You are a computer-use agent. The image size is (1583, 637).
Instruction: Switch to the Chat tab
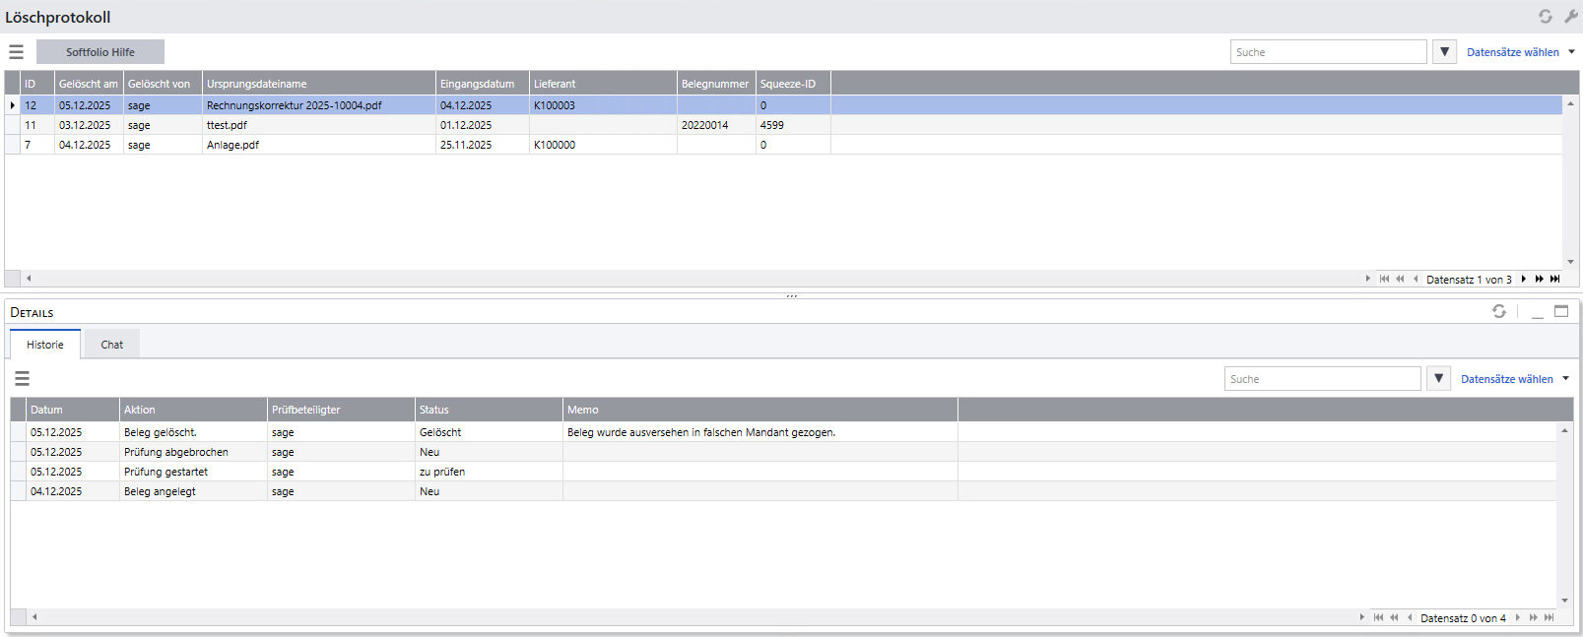point(111,345)
